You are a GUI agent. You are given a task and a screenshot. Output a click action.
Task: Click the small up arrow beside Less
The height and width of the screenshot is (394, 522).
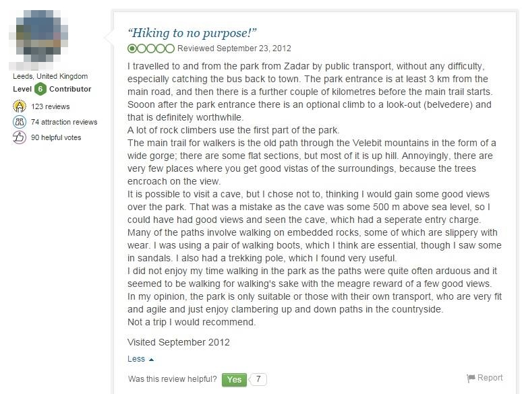tap(152, 360)
